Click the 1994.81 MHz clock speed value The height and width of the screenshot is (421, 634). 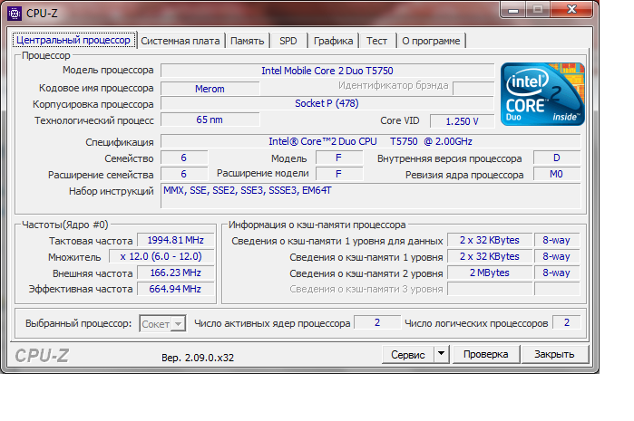(x=175, y=240)
